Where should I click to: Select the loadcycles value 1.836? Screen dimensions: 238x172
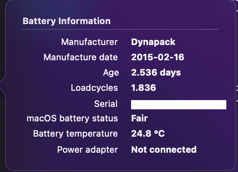[144, 88]
